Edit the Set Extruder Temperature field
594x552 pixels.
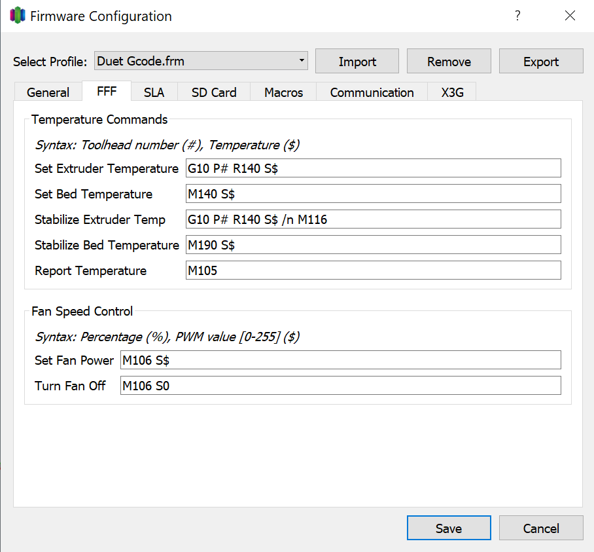tap(373, 168)
